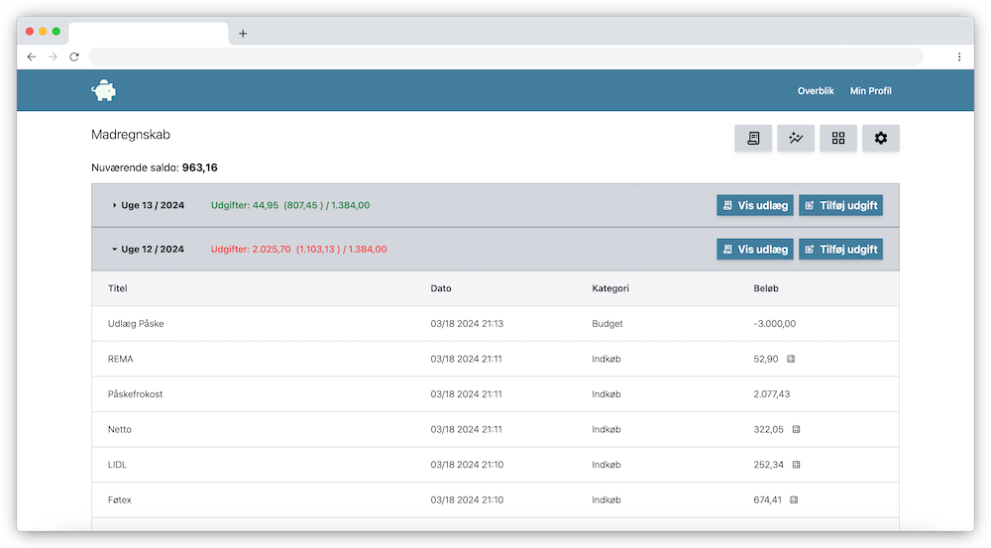
Task: Click the 674,41 amount
Action: pyautogui.click(x=767, y=500)
